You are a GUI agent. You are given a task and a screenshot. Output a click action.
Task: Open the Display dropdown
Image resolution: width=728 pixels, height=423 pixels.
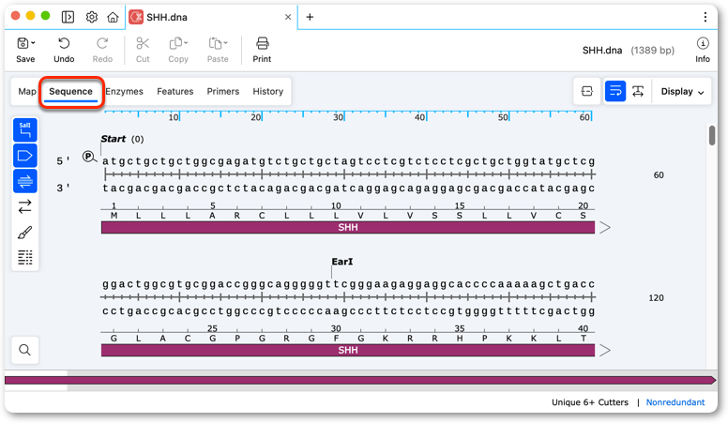[682, 92]
